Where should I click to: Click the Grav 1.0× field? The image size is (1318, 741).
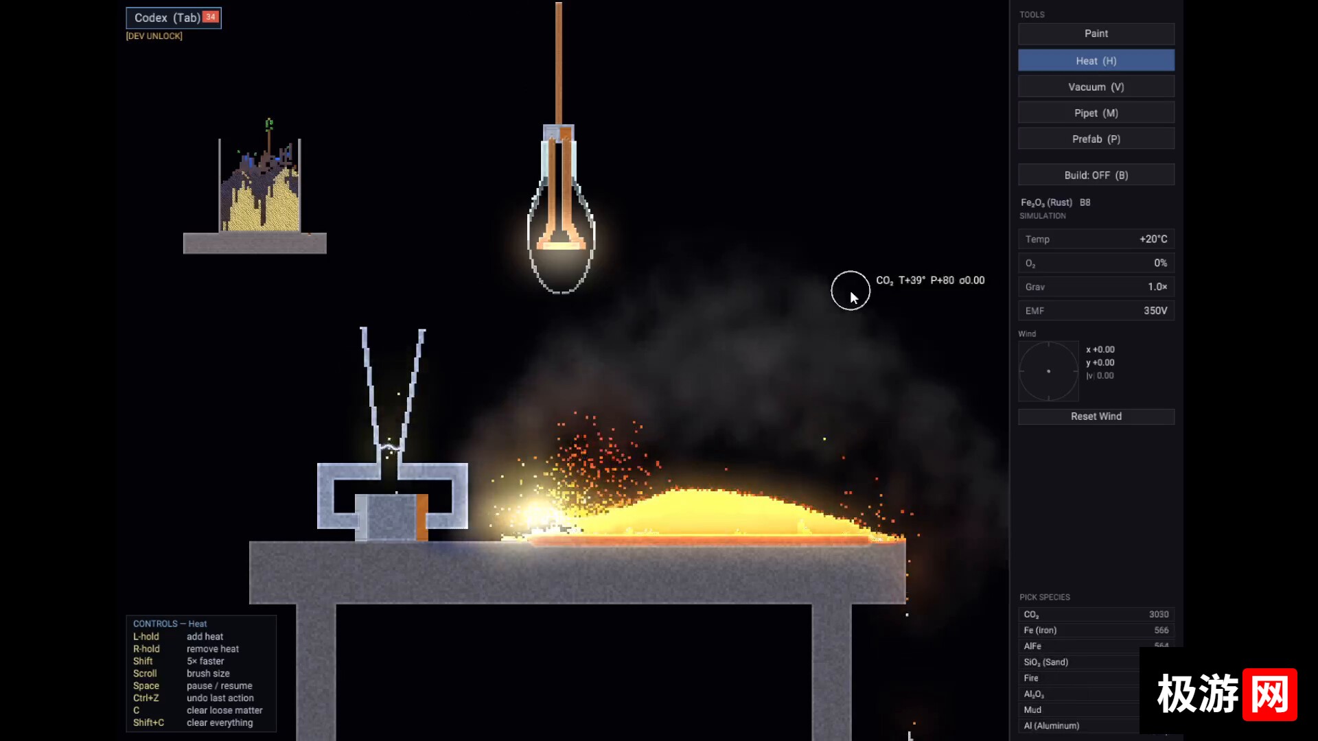[1096, 287]
